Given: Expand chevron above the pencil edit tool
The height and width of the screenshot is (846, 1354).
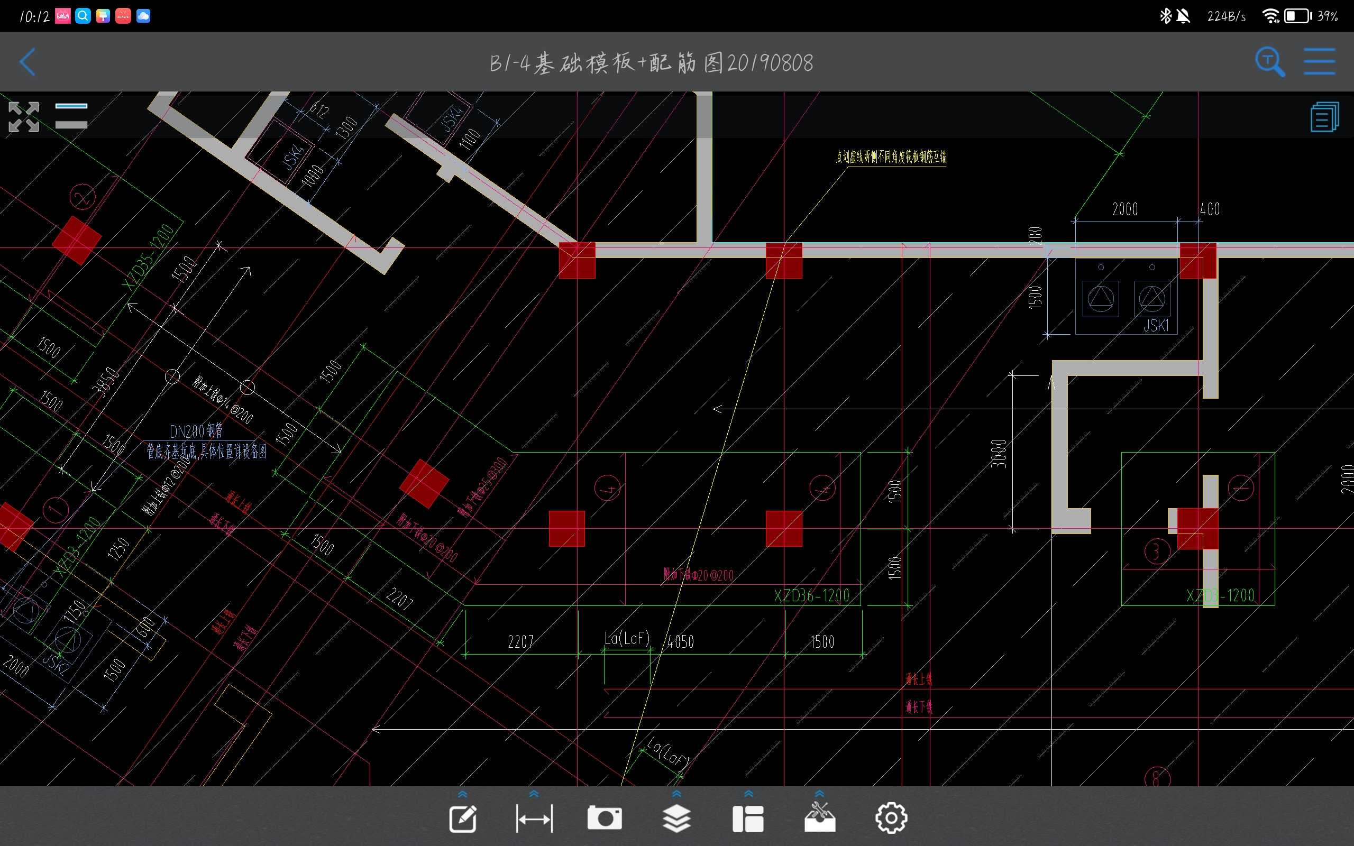Looking at the screenshot, I should point(463,794).
